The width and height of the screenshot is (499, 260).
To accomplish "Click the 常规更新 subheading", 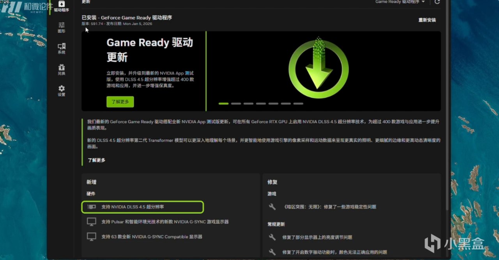I will tap(276, 225).
